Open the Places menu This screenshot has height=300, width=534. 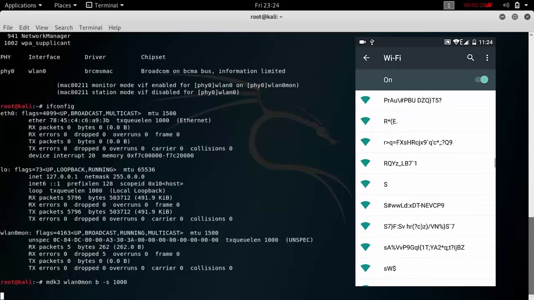[x=66, y=5]
